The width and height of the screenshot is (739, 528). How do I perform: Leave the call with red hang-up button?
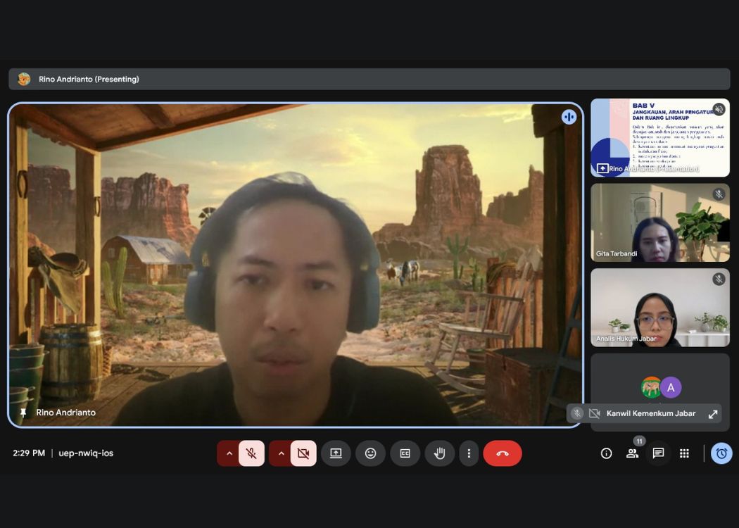(503, 453)
